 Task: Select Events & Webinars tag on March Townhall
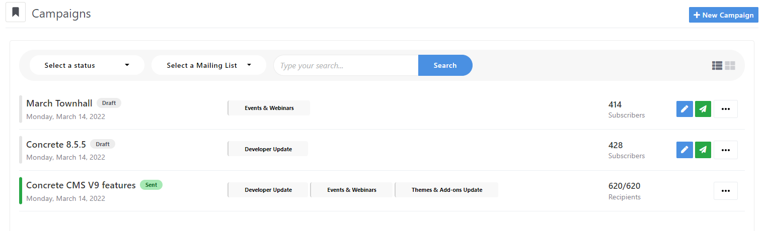coord(269,108)
